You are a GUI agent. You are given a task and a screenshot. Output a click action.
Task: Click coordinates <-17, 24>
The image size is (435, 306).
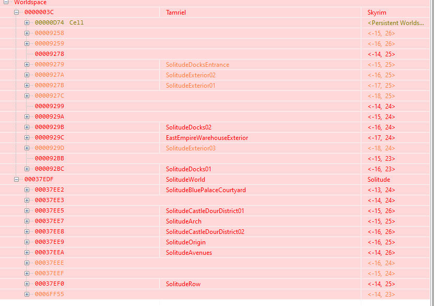[x=381, y=138]
